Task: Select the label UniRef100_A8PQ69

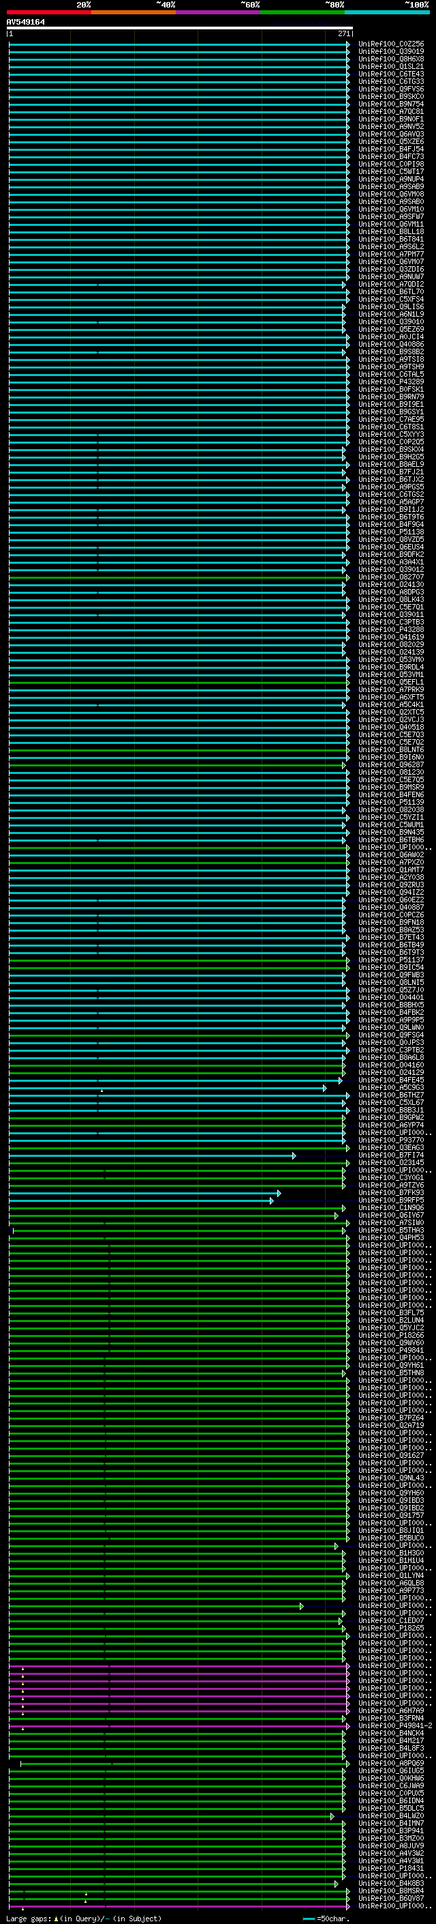Action: (390, 1764)
